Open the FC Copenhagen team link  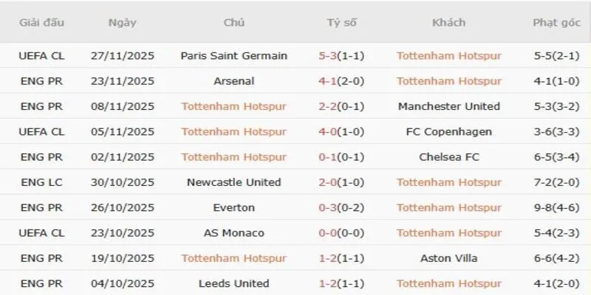(448, 131)
